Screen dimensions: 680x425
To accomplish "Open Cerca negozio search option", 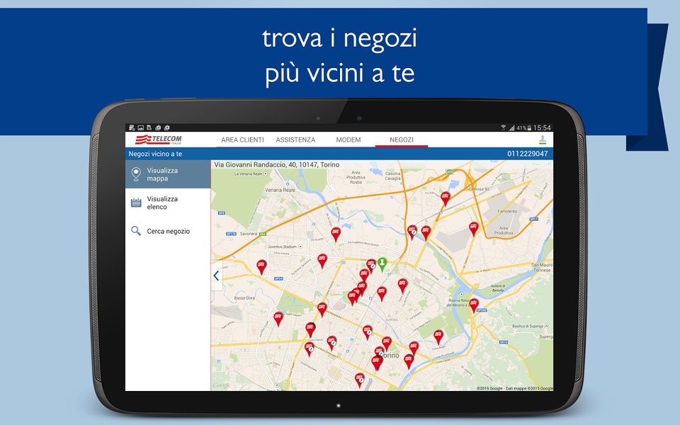I will 168,231.
